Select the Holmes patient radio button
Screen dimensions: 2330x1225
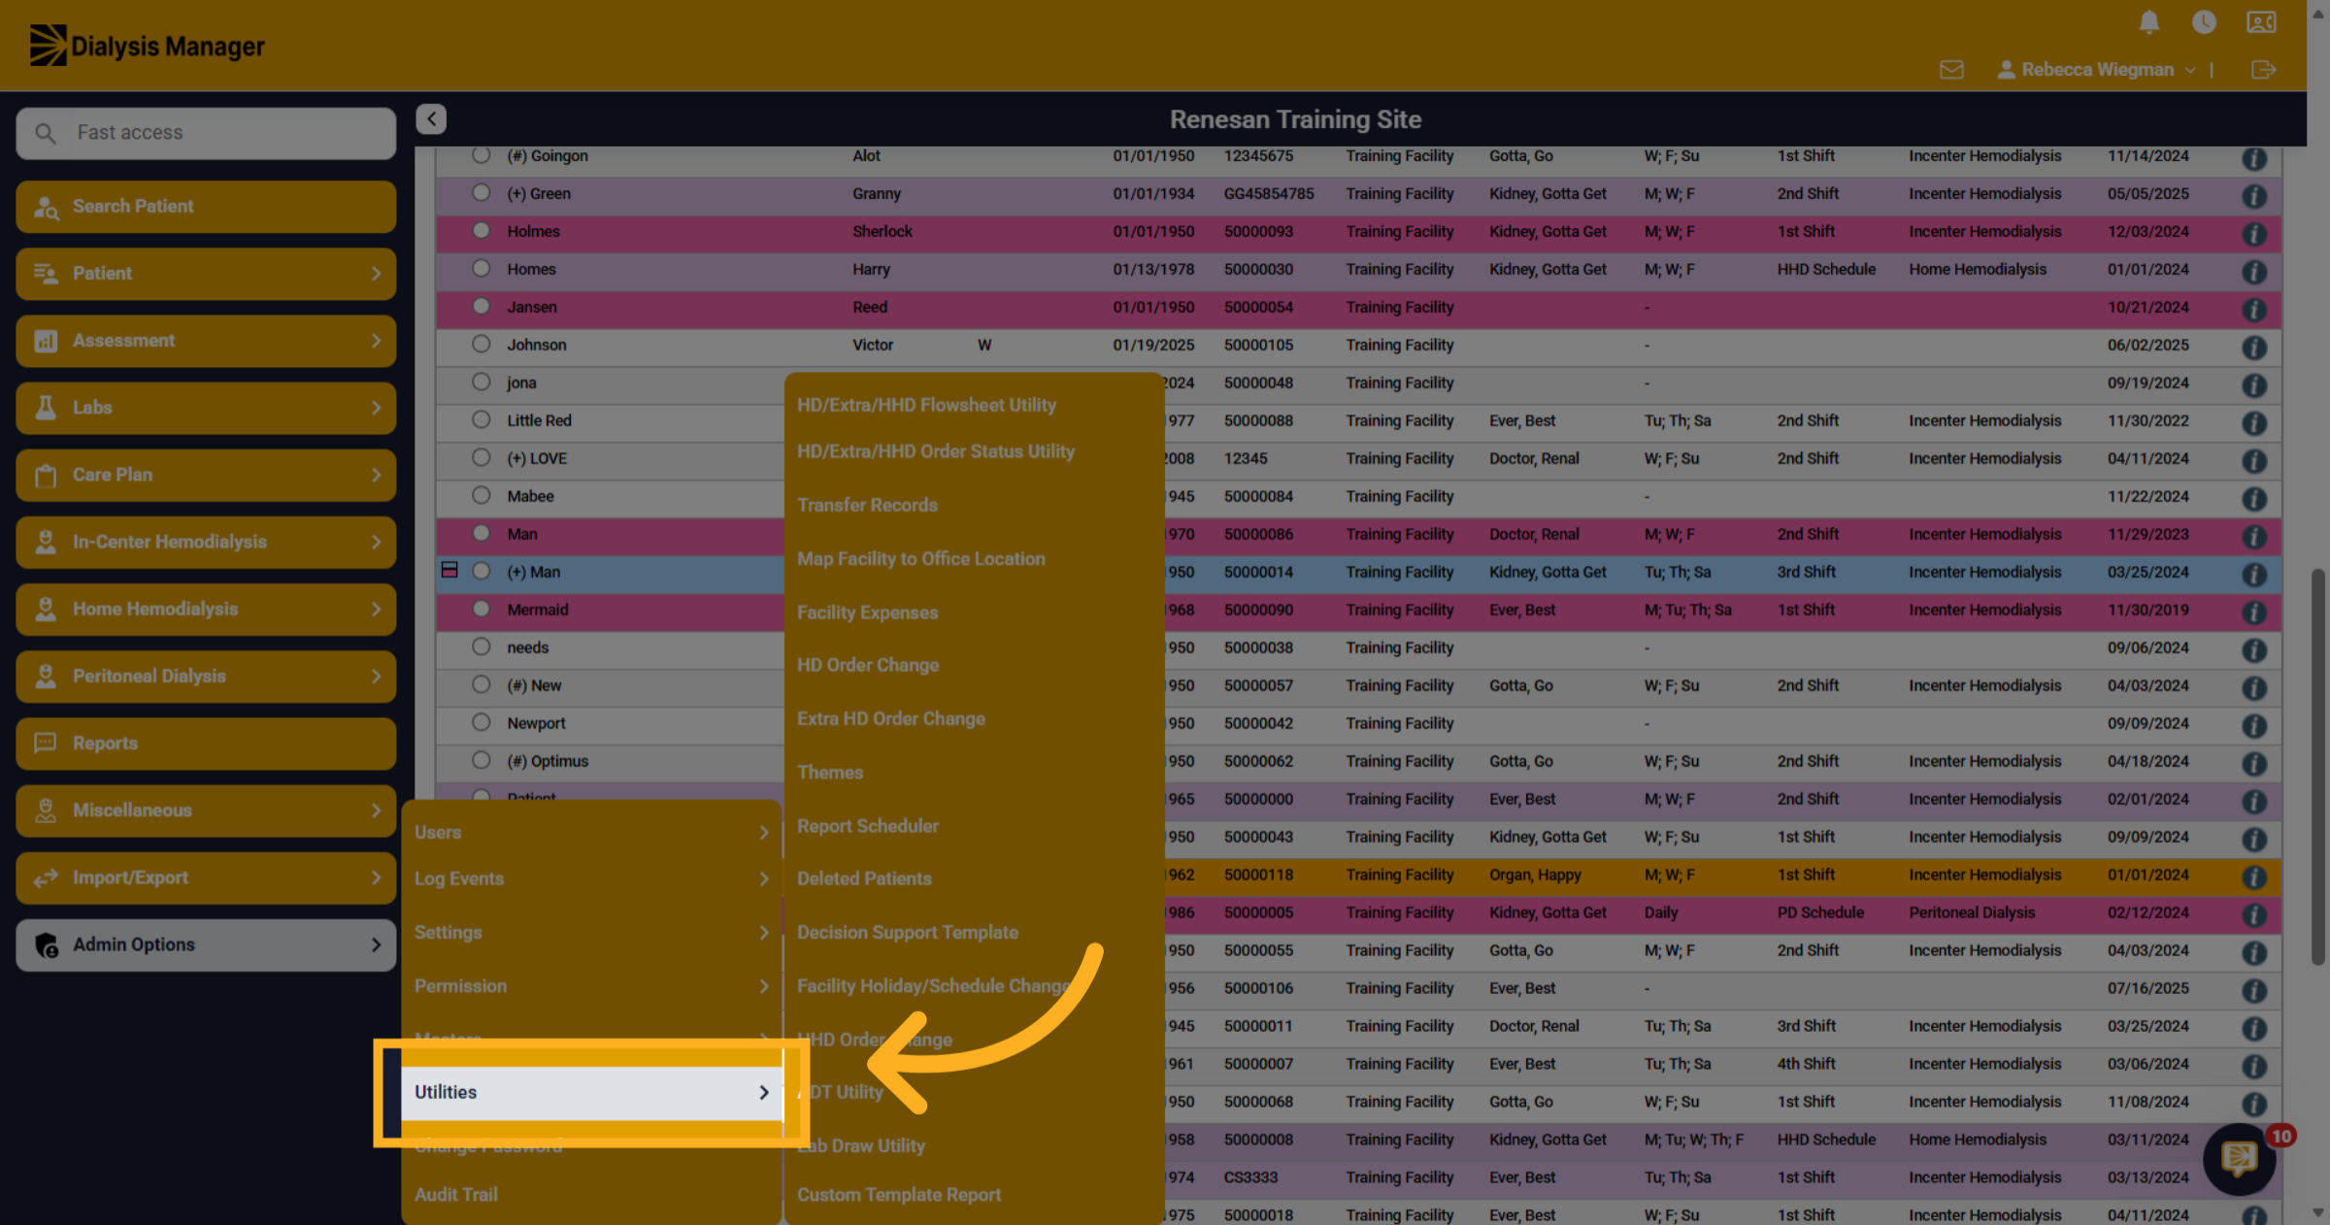tap(482, 230)
